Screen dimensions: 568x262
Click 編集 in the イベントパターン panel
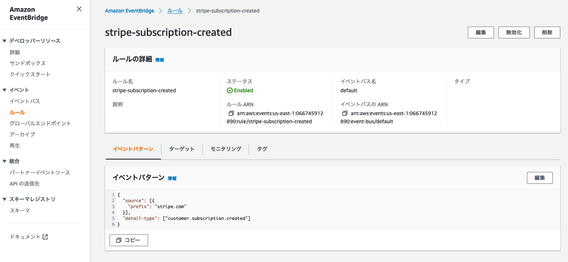click(540, 178)
